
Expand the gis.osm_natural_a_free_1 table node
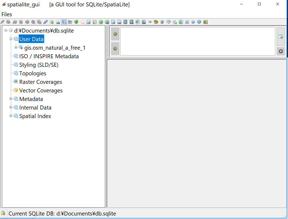pyautogui.click(x=16, y=47)
